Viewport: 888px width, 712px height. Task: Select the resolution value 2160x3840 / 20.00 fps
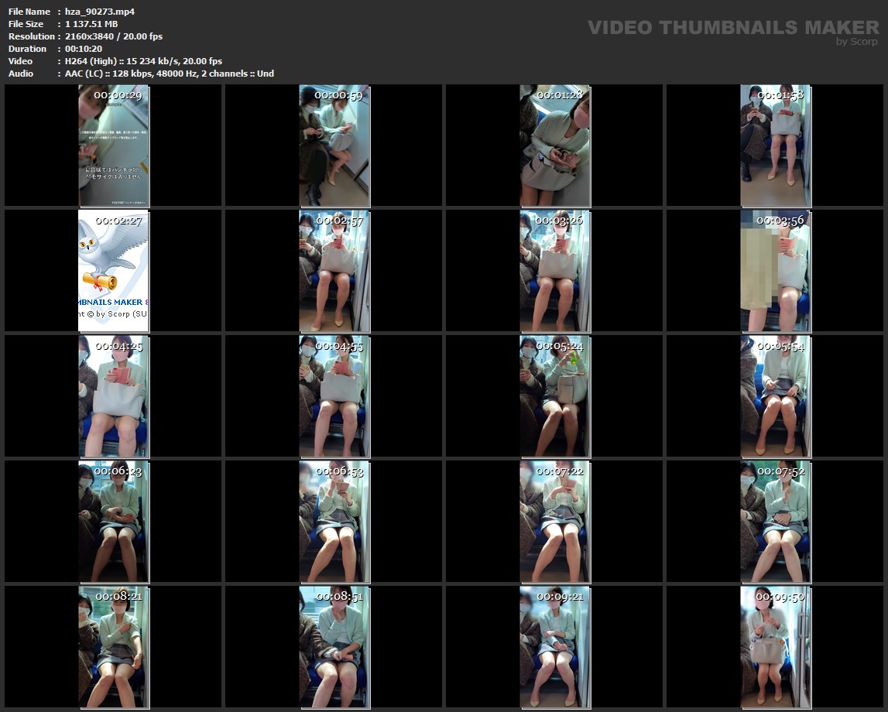point(113,36)
